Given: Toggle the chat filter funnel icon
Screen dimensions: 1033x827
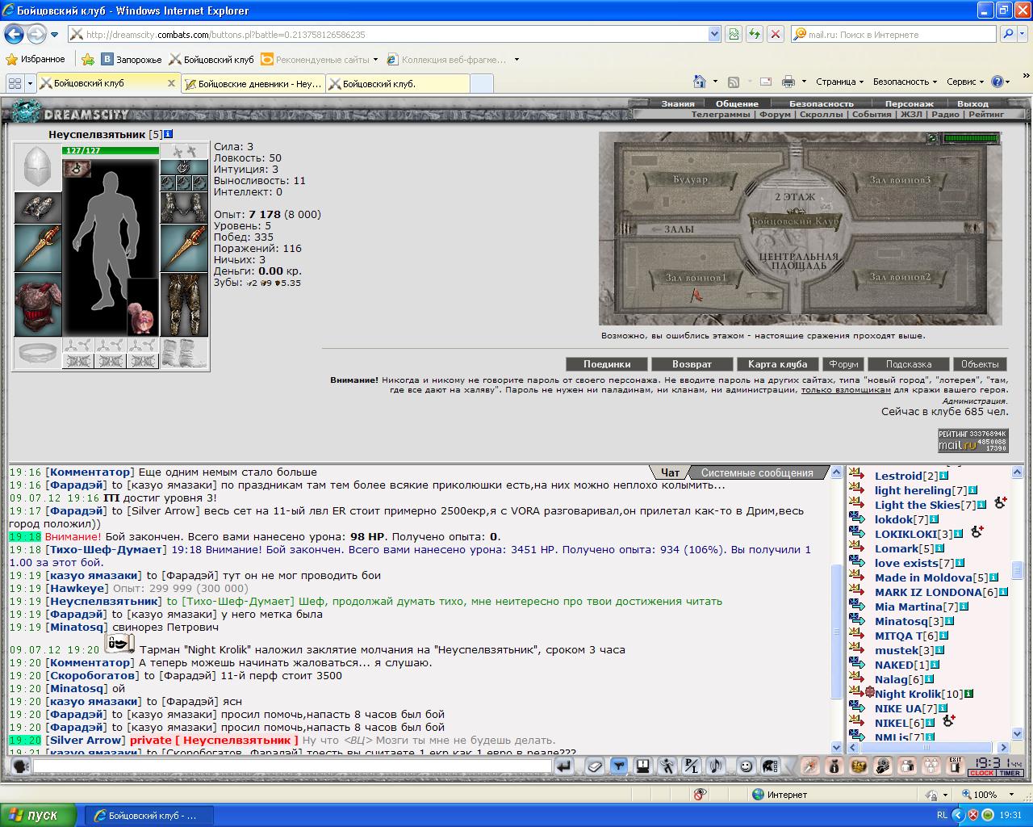Looking at the screenshot, I should point(619,766).
